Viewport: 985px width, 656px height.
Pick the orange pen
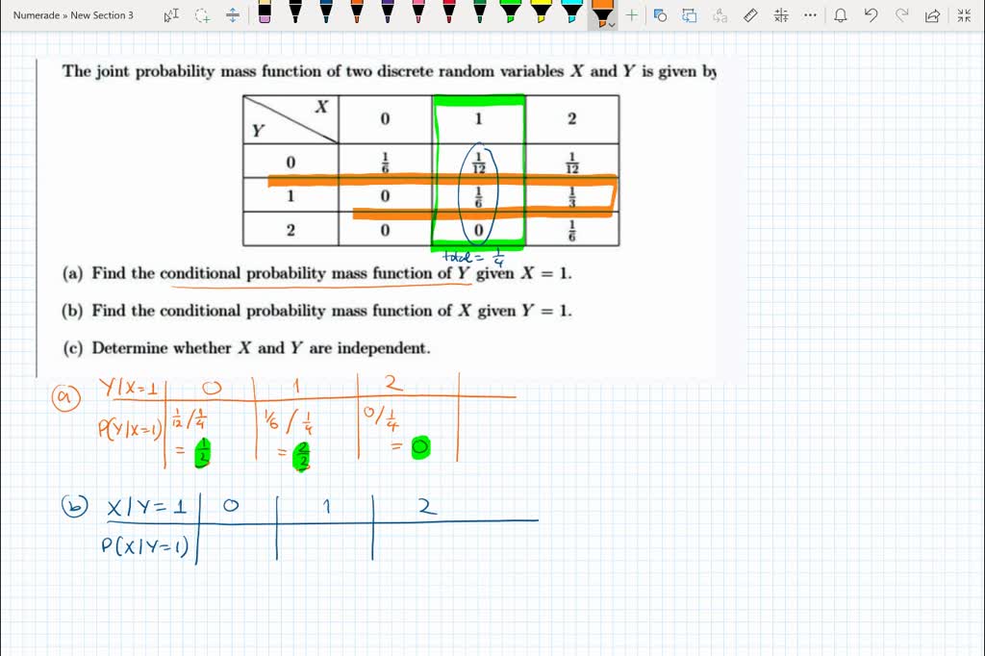(357, 13)
